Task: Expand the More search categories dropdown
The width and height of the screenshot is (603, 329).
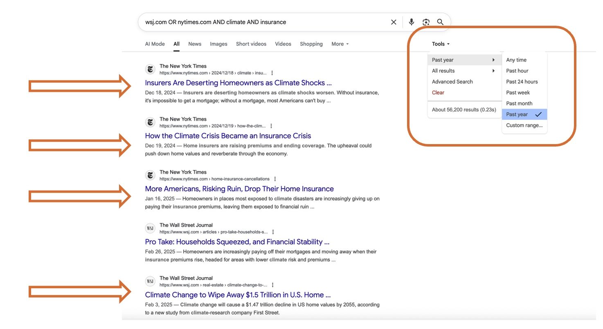Action: tap(340, 44)
